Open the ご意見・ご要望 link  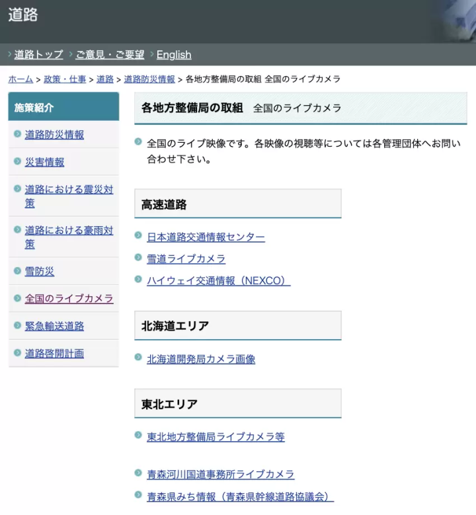[110, 54]
